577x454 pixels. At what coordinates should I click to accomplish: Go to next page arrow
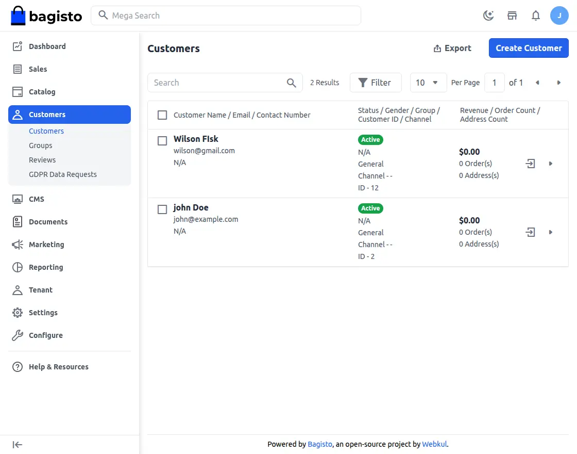click(x=558, y=83)
